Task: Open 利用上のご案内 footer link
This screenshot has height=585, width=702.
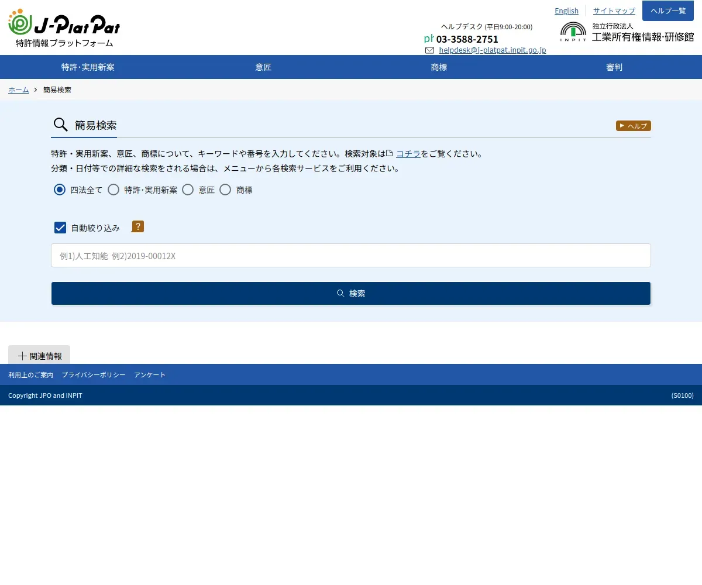Action: pyautogui.click(x=30, y=374)
